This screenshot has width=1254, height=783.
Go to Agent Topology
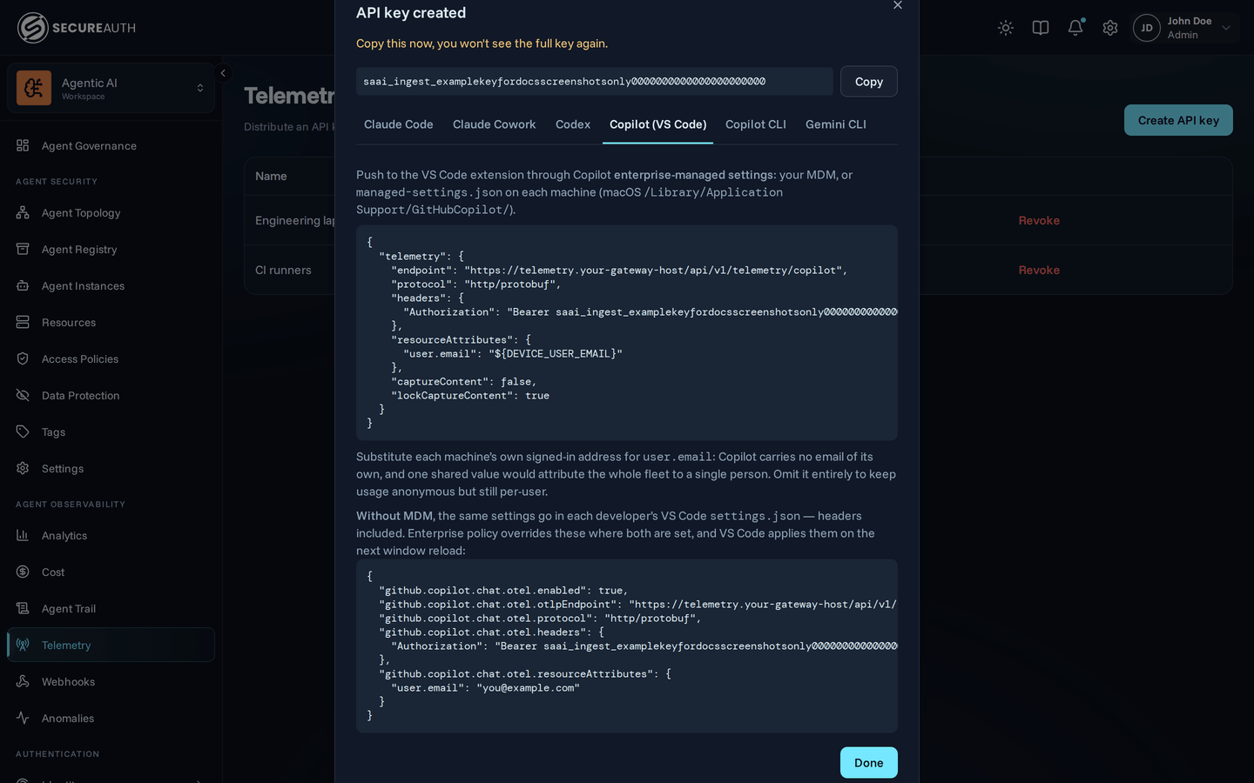click(81, 213)
